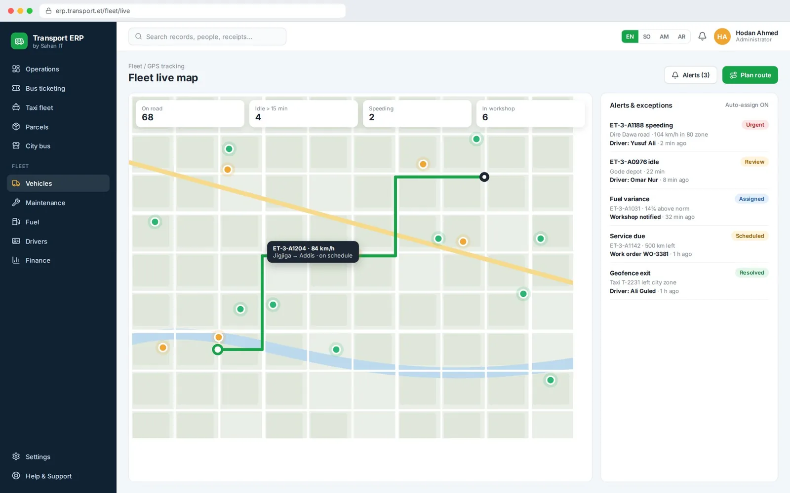Screen dimensions: 790x493
Task: Open the Bus ticketing ticket icon
Action: pyautogui.click(x=16, y=88)
